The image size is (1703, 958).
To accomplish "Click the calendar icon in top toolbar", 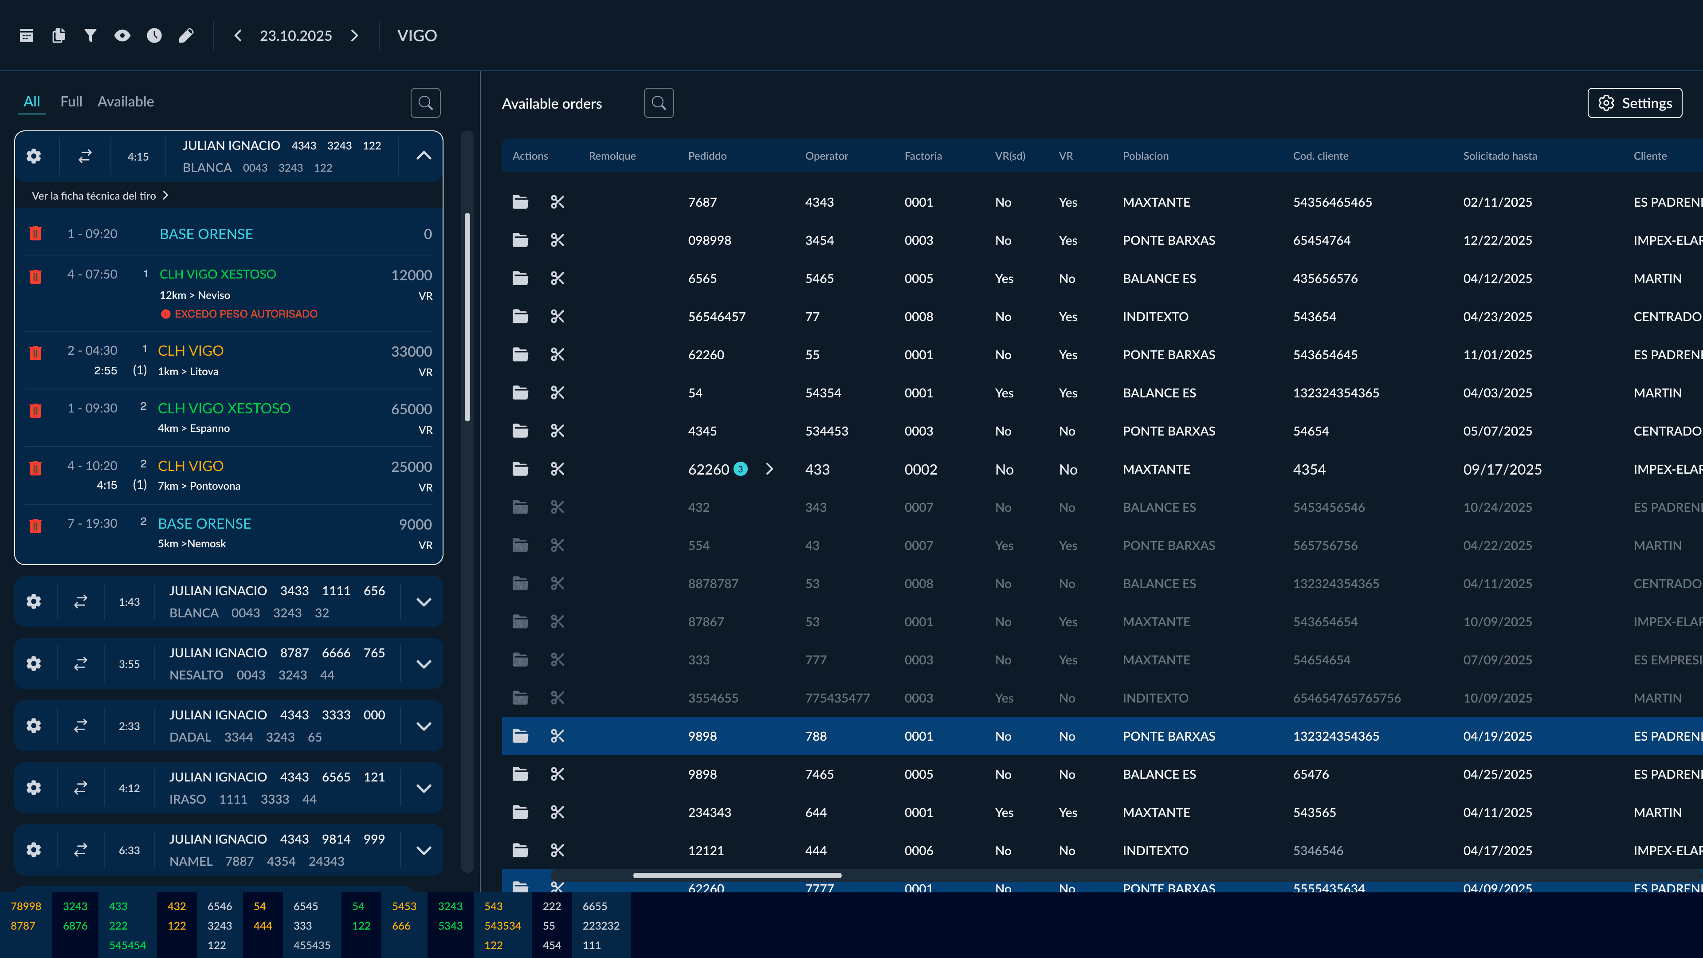I will click(27, 35).
